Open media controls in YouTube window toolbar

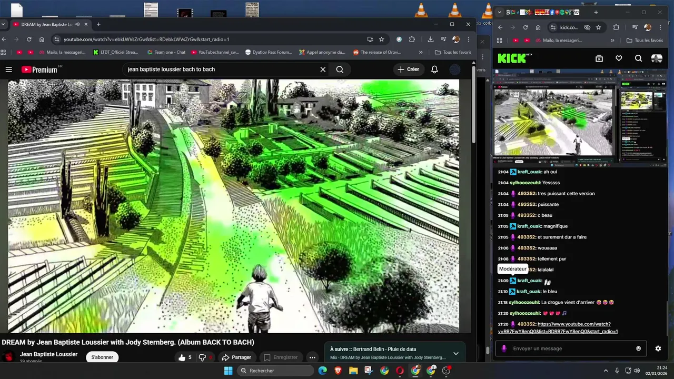(x=443, y=39)
